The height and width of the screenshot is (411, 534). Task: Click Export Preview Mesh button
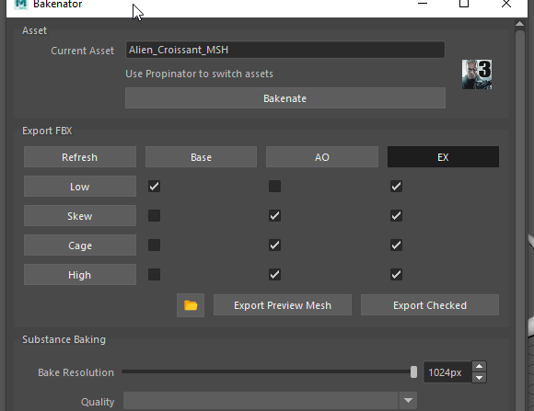(283, 305)
